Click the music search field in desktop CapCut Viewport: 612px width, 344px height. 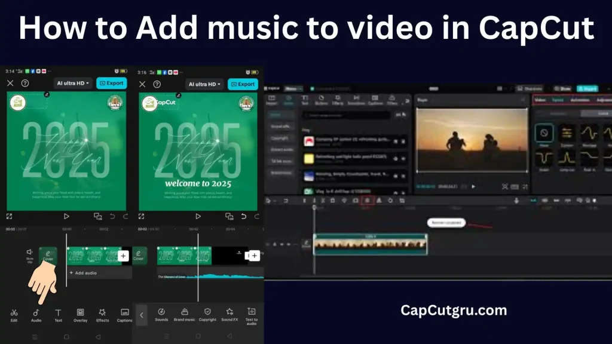point(346,115)
